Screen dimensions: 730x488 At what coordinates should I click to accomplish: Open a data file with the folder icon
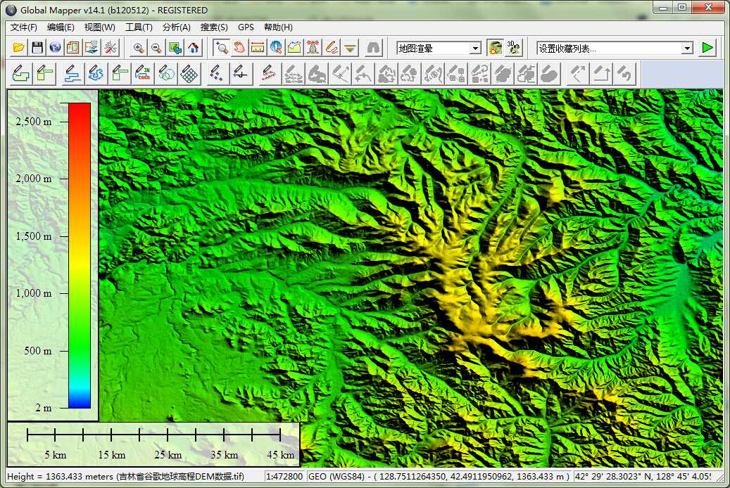[18, 47]
